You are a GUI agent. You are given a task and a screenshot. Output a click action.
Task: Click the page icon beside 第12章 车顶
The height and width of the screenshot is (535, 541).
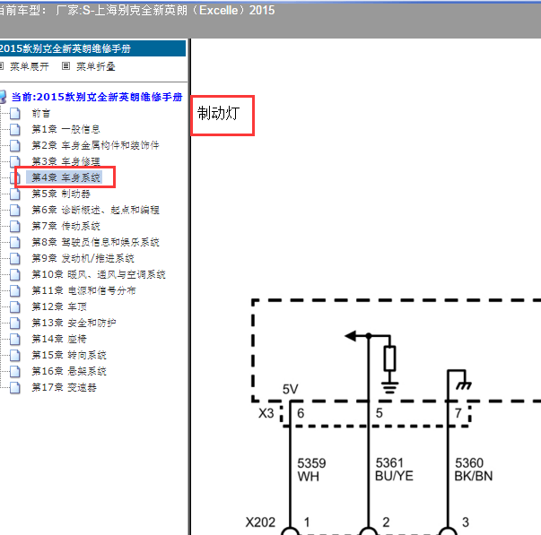15,306
